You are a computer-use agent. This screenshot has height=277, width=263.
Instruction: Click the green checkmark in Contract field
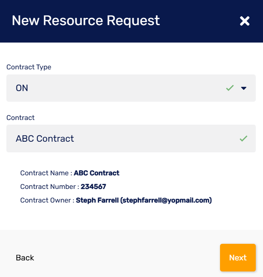243,138
